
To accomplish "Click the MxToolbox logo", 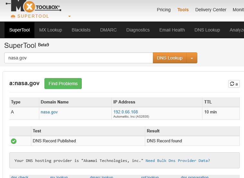I will pos(33,6).
